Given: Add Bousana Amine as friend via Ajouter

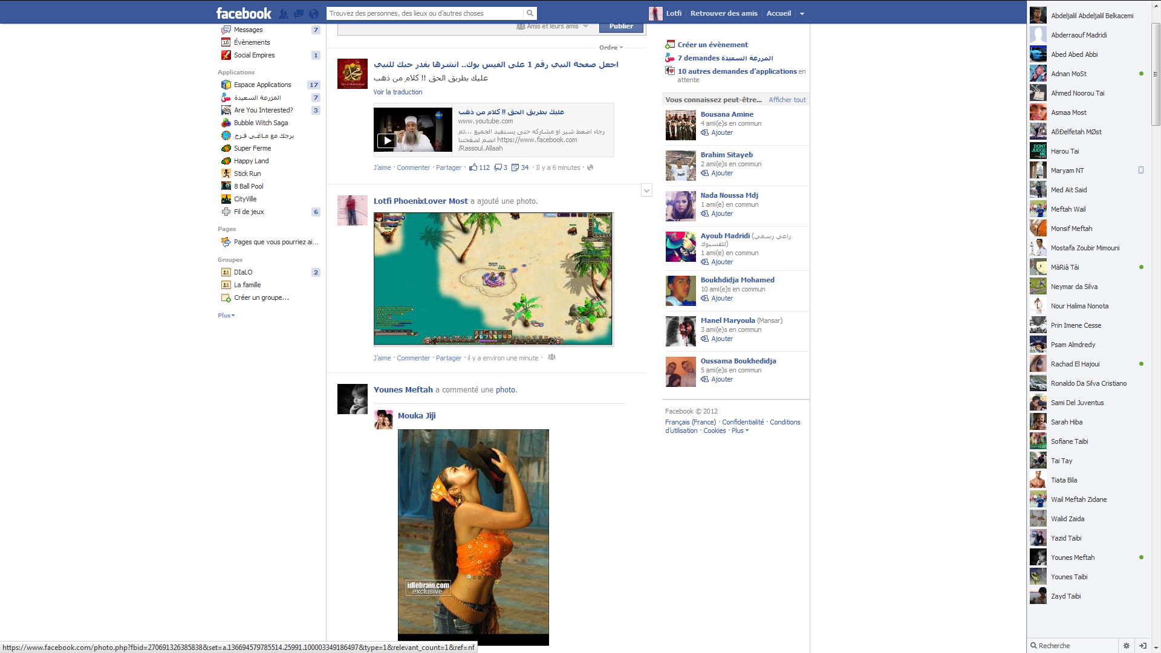Looking at the screenshot, I should (x=721, y=132).
